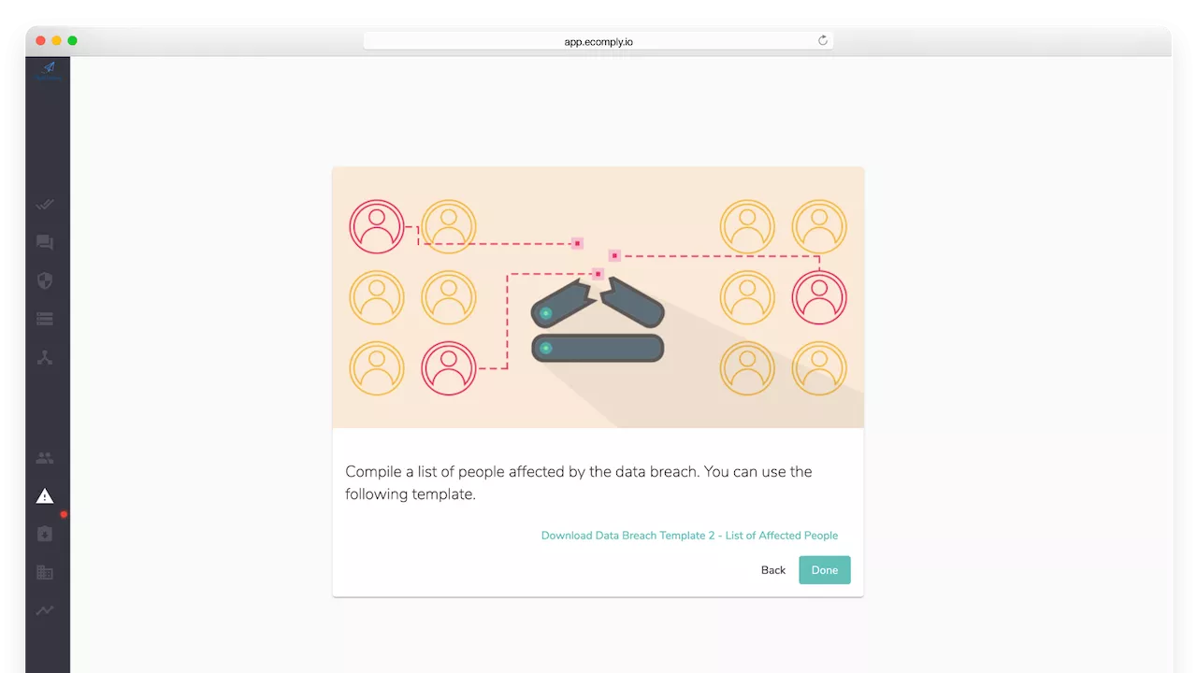Click the broken server illustration
1197x673 pixels.
[598, 327]
